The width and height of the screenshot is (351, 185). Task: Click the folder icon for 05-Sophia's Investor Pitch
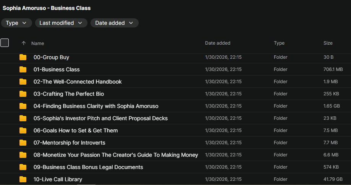coord(23,118)
